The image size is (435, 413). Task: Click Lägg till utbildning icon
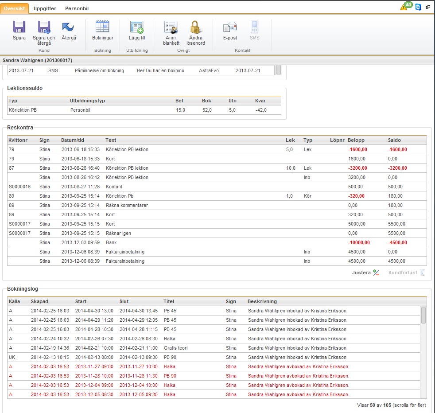coord(137,27)
